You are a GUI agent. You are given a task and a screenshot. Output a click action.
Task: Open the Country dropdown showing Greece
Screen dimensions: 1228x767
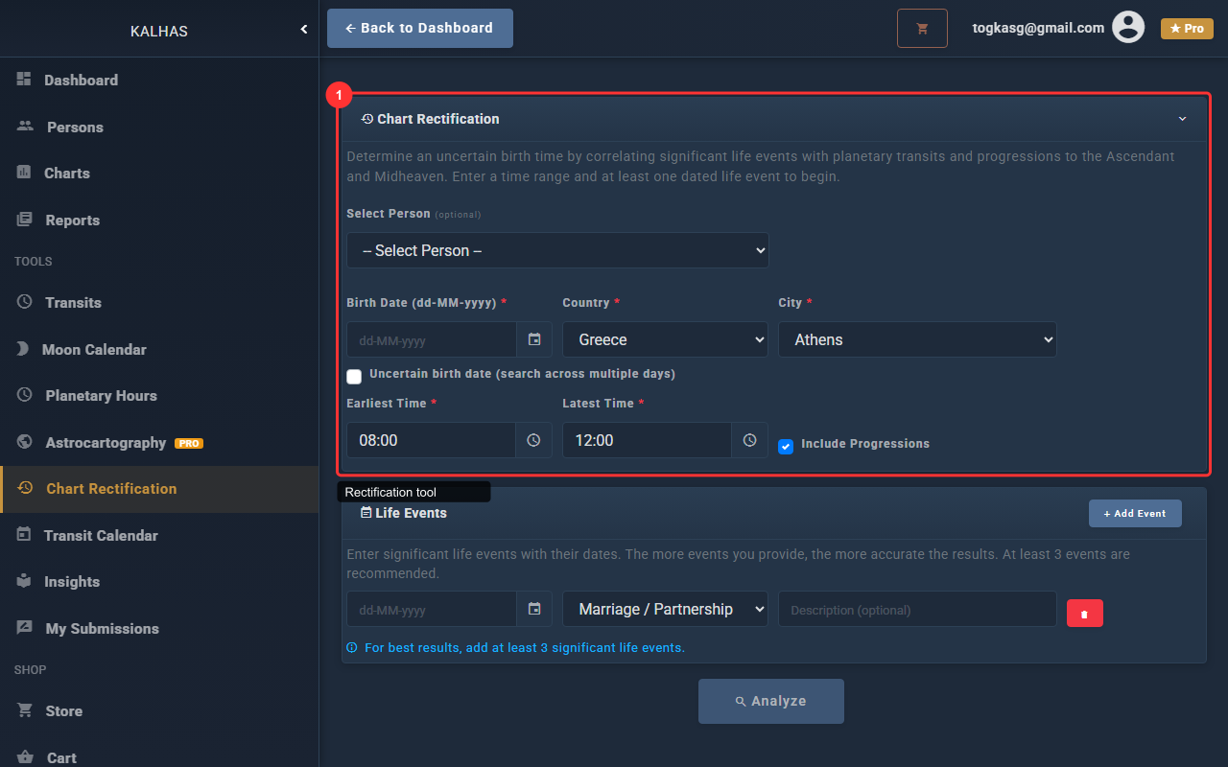point(665,339)
